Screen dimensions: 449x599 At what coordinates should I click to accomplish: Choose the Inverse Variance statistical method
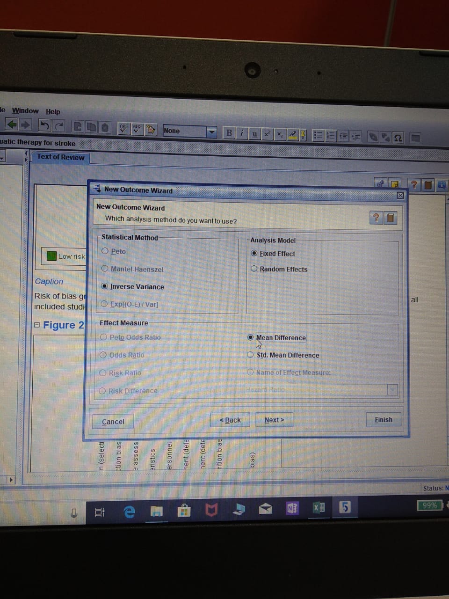click(x=105, y=286)
